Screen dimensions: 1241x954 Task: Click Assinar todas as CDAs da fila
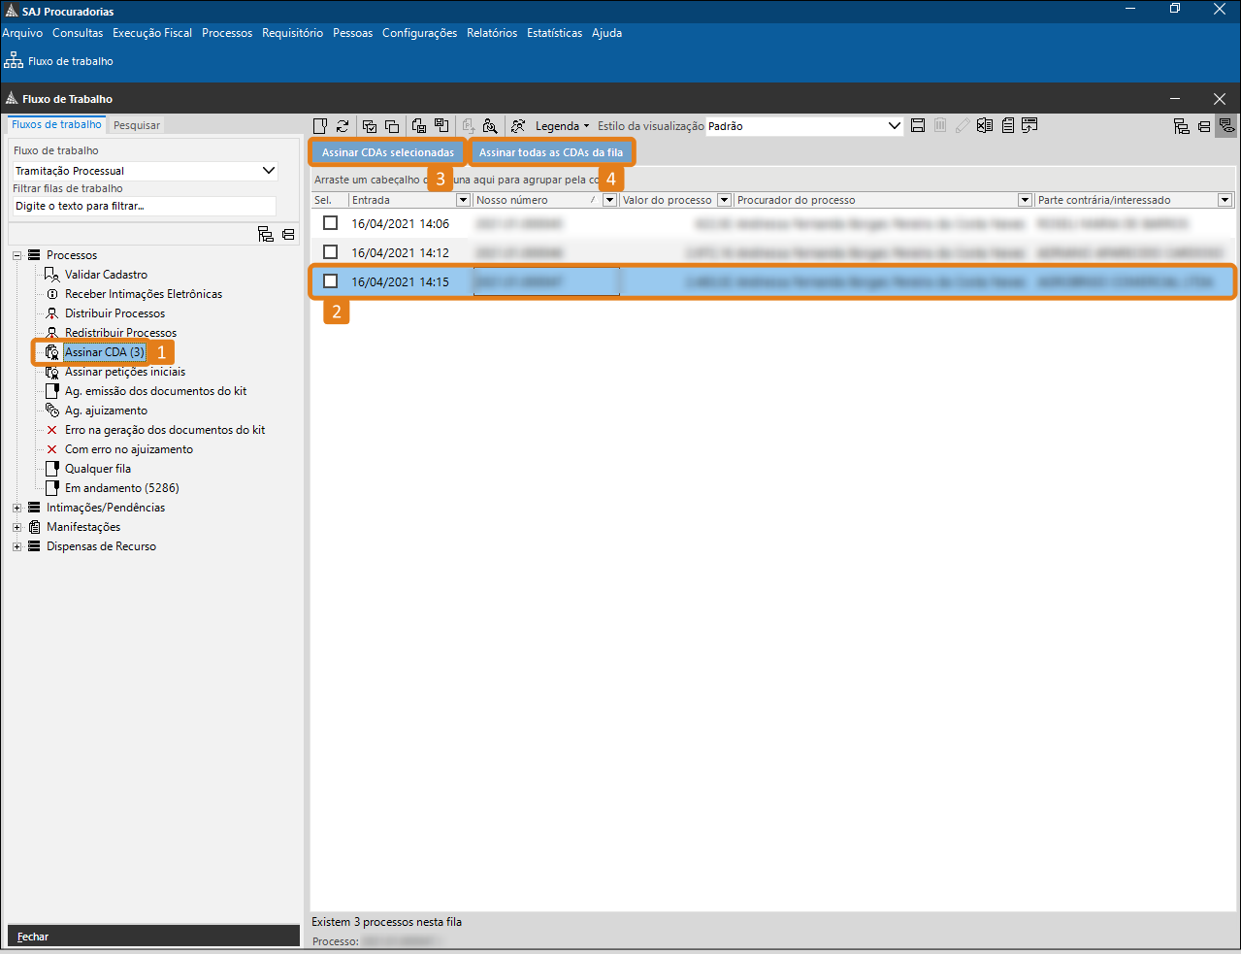(550, 152)
